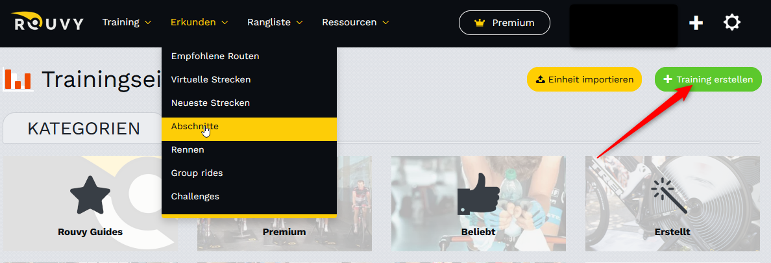Screen dimensions: 771x263
Task: Click the orange bar chart icon
Action: (18, 79)
